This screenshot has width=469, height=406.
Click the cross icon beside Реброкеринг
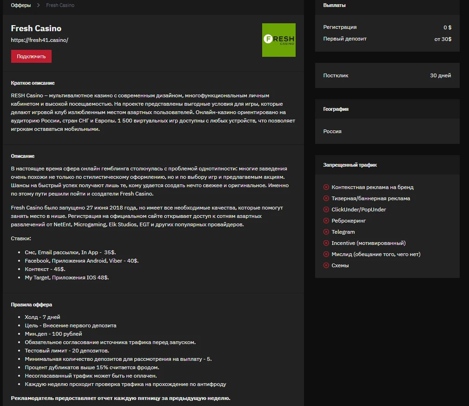coord(326,221)
